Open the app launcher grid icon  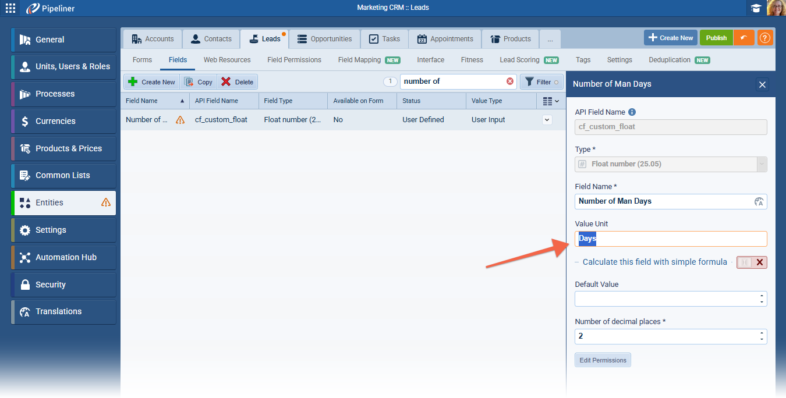10,8
